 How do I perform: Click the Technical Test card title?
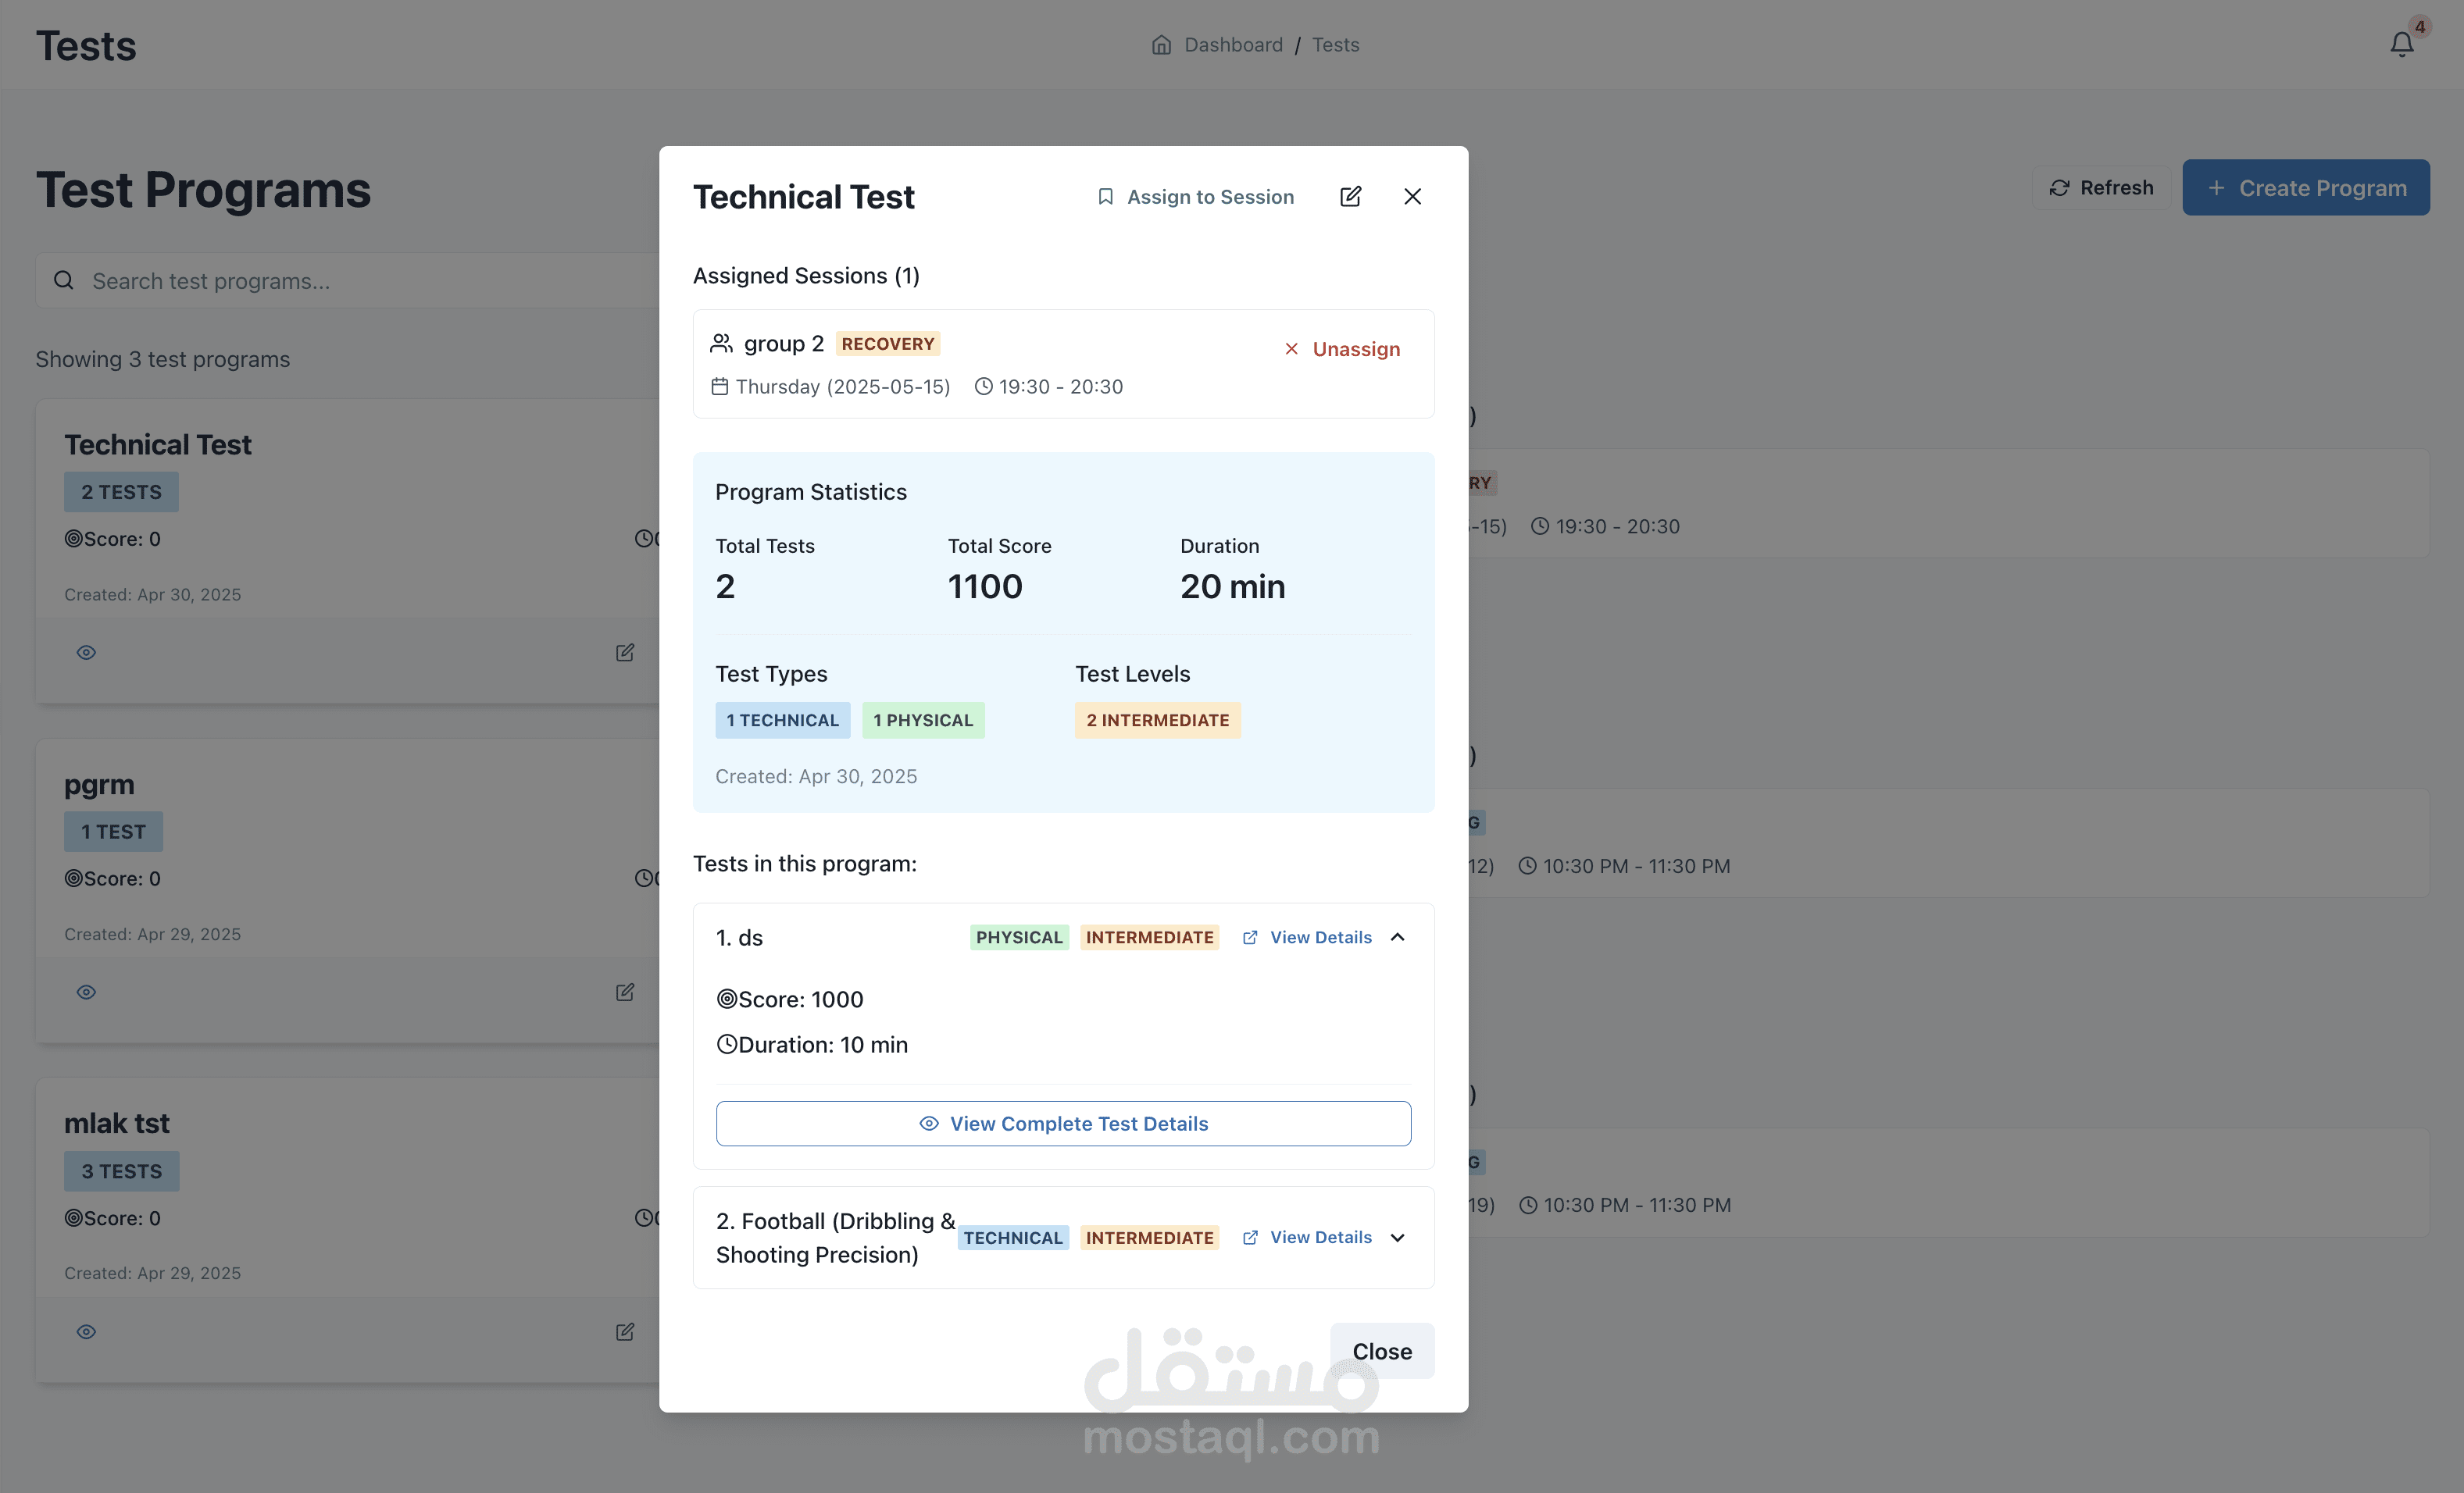(157, 445)
